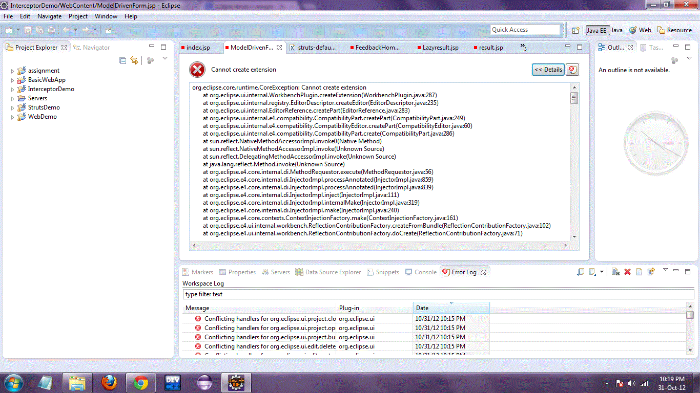This screenshot has width=700, height=393.
Task: Close the Error Log view tab
Action: [x=483, y=272]
